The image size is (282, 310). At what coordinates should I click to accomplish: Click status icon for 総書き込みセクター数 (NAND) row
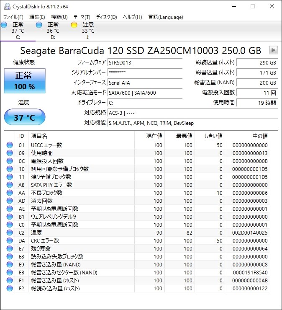tap(10, 272)
